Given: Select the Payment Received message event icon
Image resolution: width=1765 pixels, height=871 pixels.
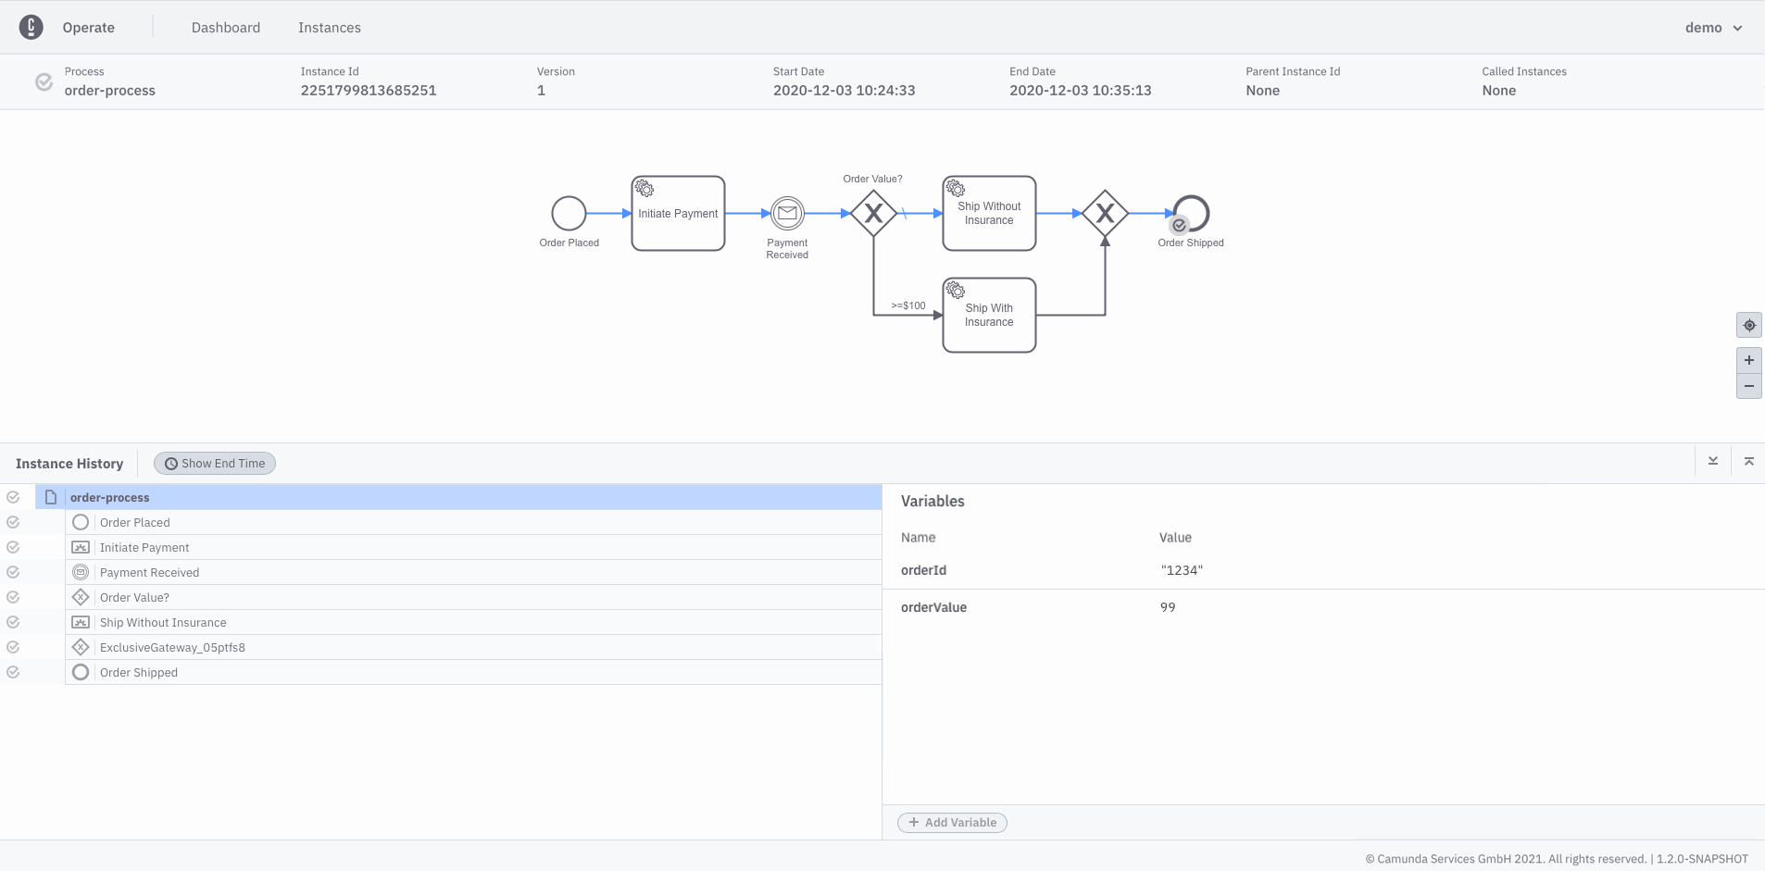Looking at the screenshot, I should coord(81,571).
